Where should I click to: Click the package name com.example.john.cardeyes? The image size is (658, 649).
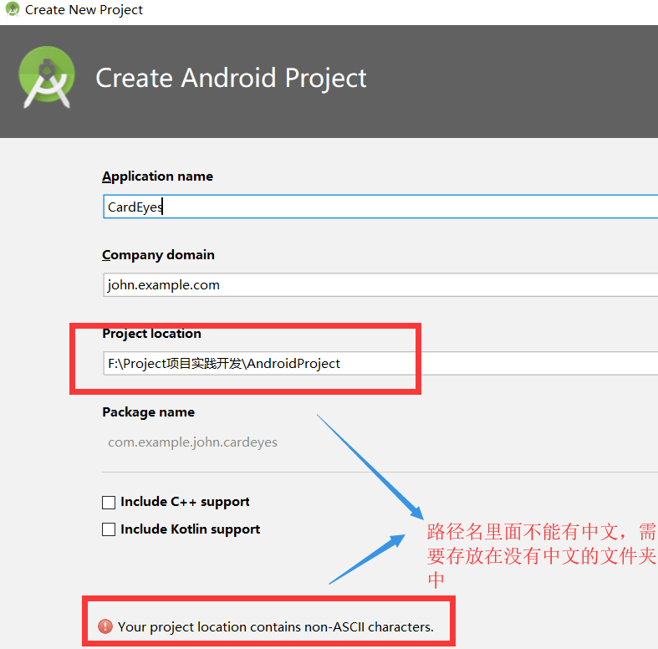click(x=192, y=442)
